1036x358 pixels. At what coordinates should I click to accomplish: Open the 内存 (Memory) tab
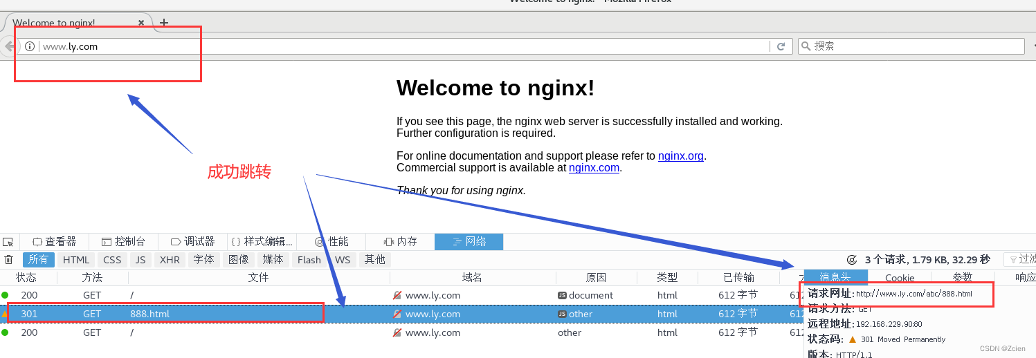click(401, 242)
